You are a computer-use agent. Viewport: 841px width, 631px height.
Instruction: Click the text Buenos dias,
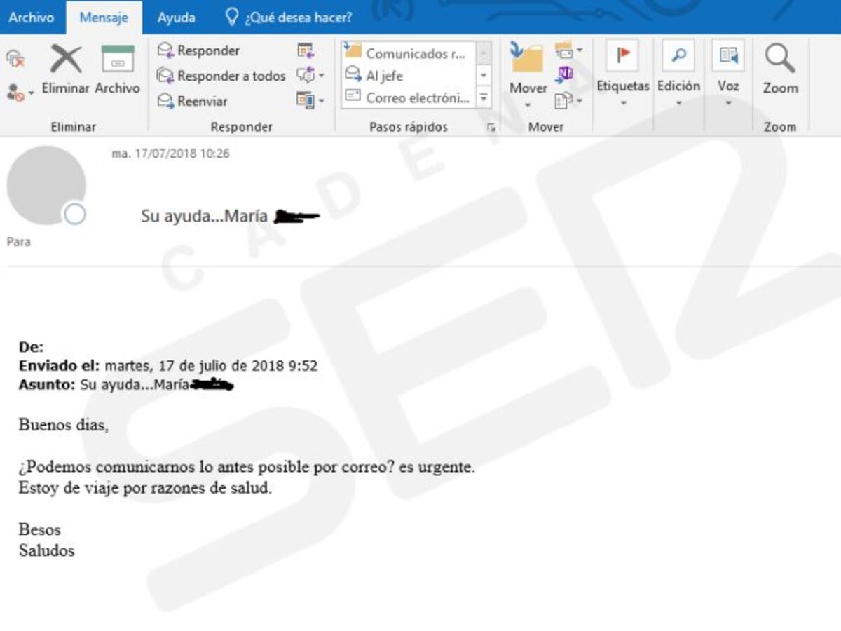pyautogui.click(x=64, y=425)
